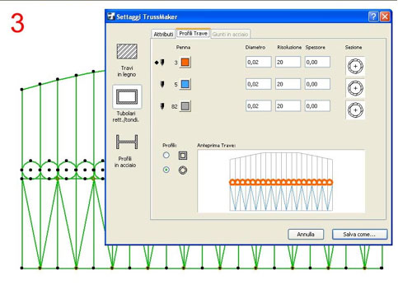Choose the Profili in acciaio icon
The image size is (398, 303).
(x=127, y=142)
